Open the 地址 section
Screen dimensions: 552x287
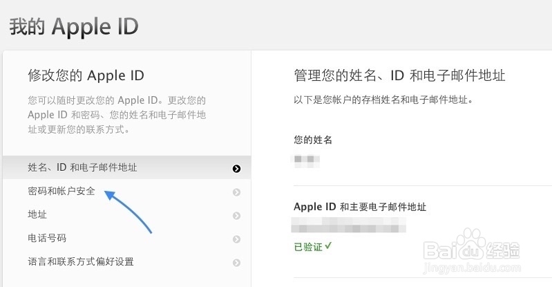(x=126, y=214)
